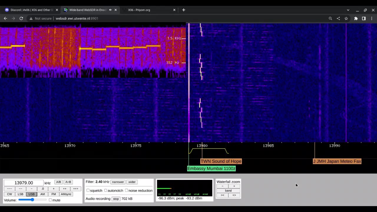This screenshot has height=212, width=377.
Task: Click the S-meter signal display
Action: 184,188
